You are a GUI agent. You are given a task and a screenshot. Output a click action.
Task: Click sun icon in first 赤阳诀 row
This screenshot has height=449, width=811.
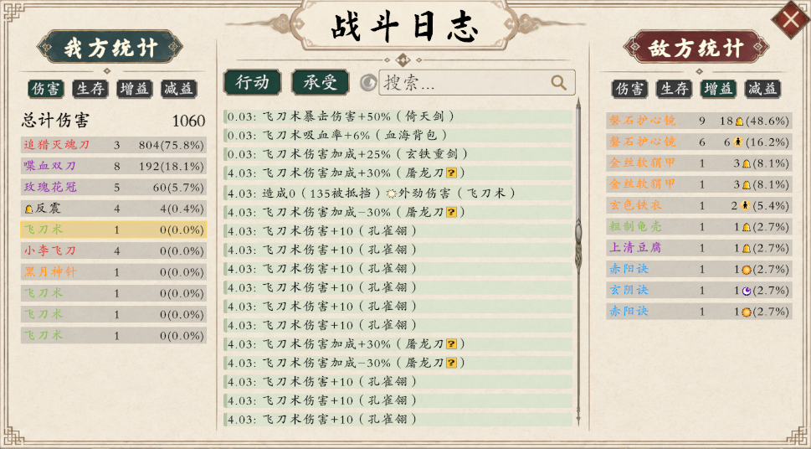coord(746,270)
